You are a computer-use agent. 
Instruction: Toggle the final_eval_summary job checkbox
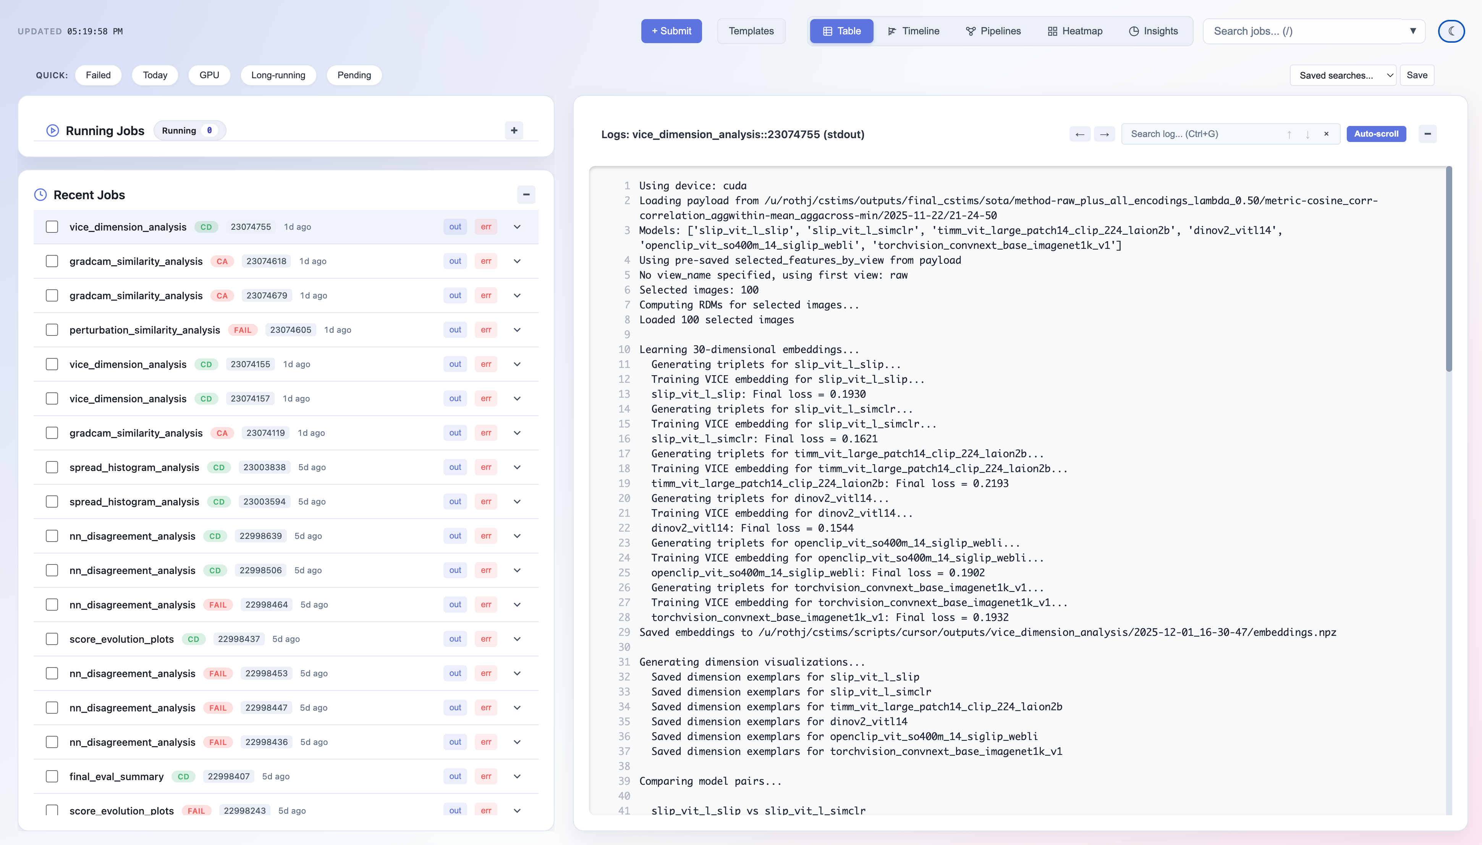tap(52, 776)
